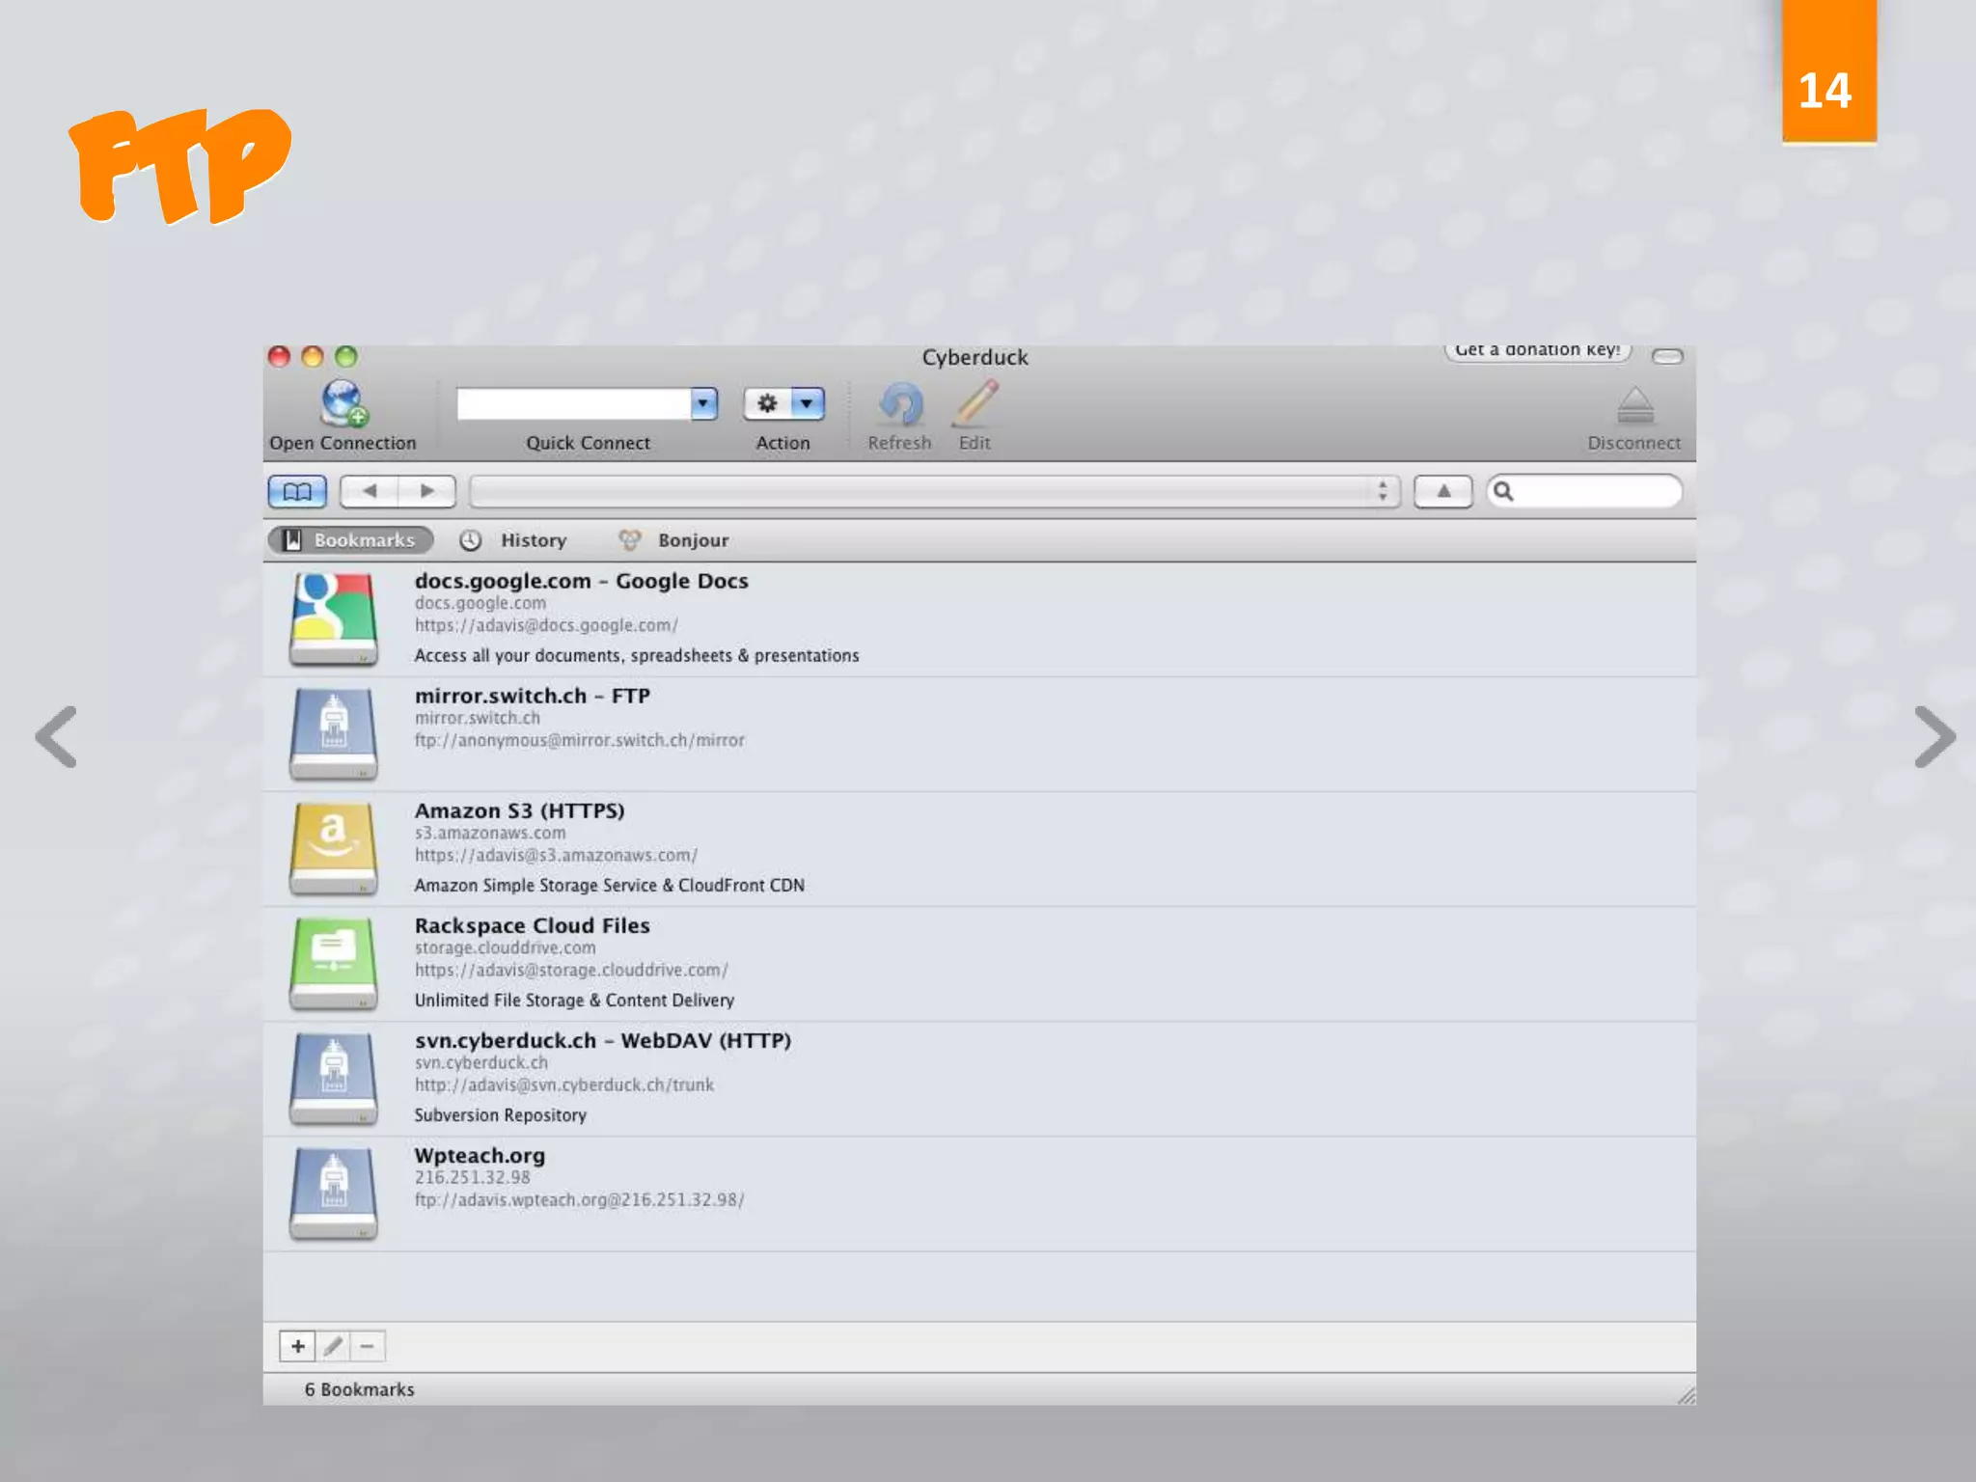This screenshot has width=1976, height=1482.
Task: Click the window resize grip corner
Action: [1686, 1395]
